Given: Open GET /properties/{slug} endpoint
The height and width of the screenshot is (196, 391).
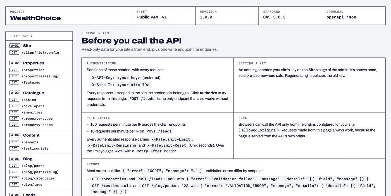Looking at the screenshot, I should coord(34,76).
